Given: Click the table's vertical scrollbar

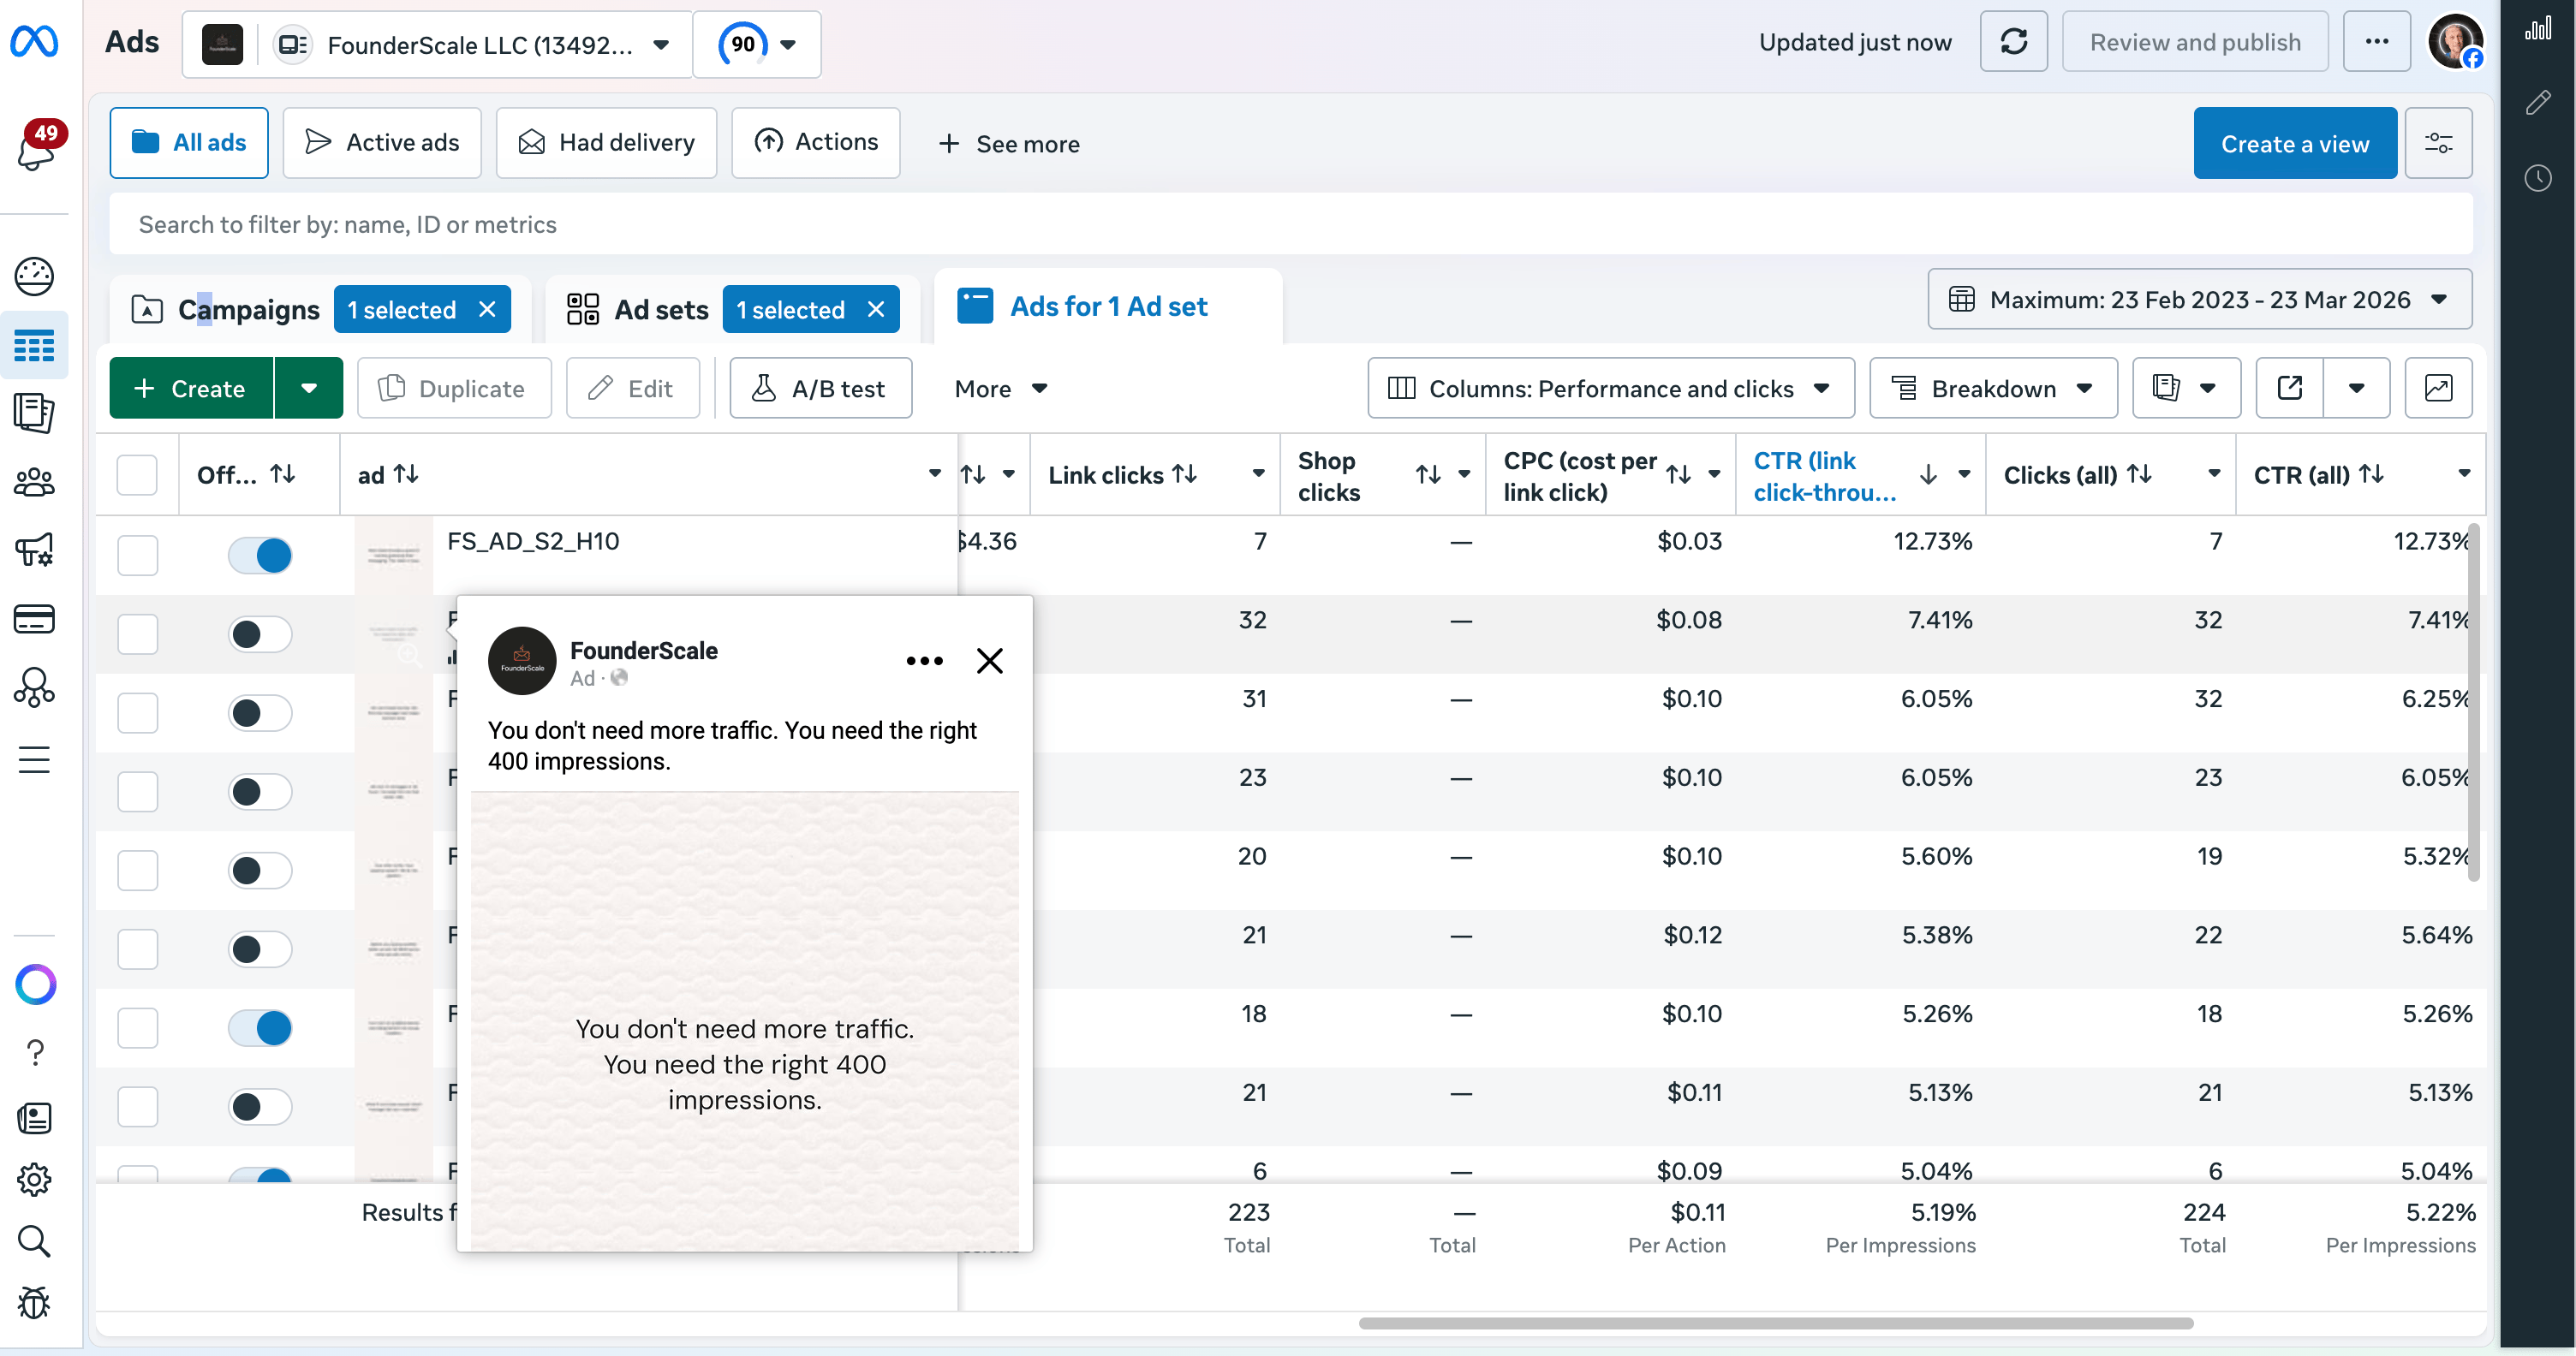Looking at the screenshot, I should click(x=2474, y=703).
